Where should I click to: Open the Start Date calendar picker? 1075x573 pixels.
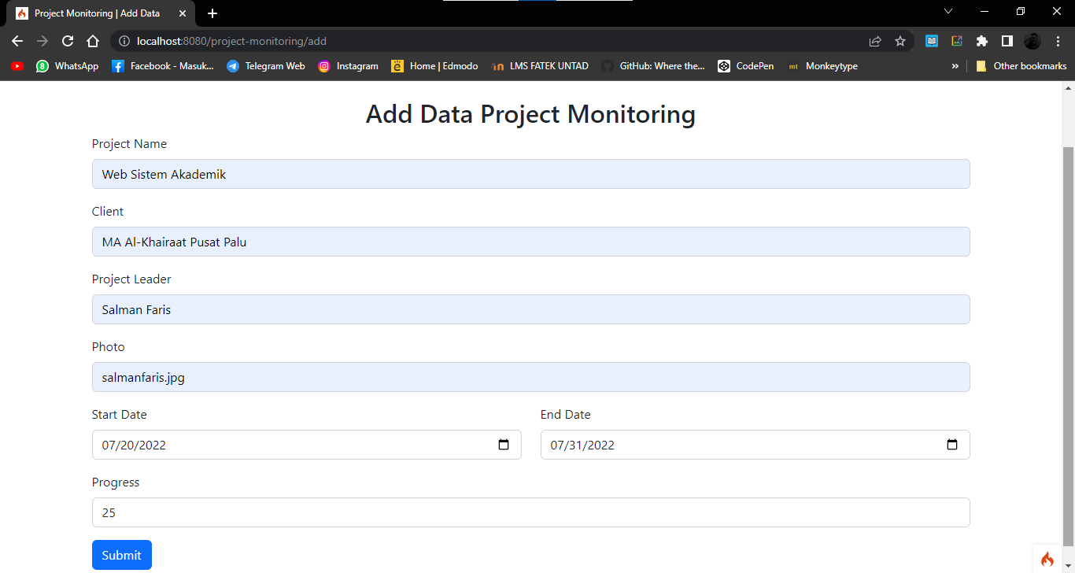(504, 445)
